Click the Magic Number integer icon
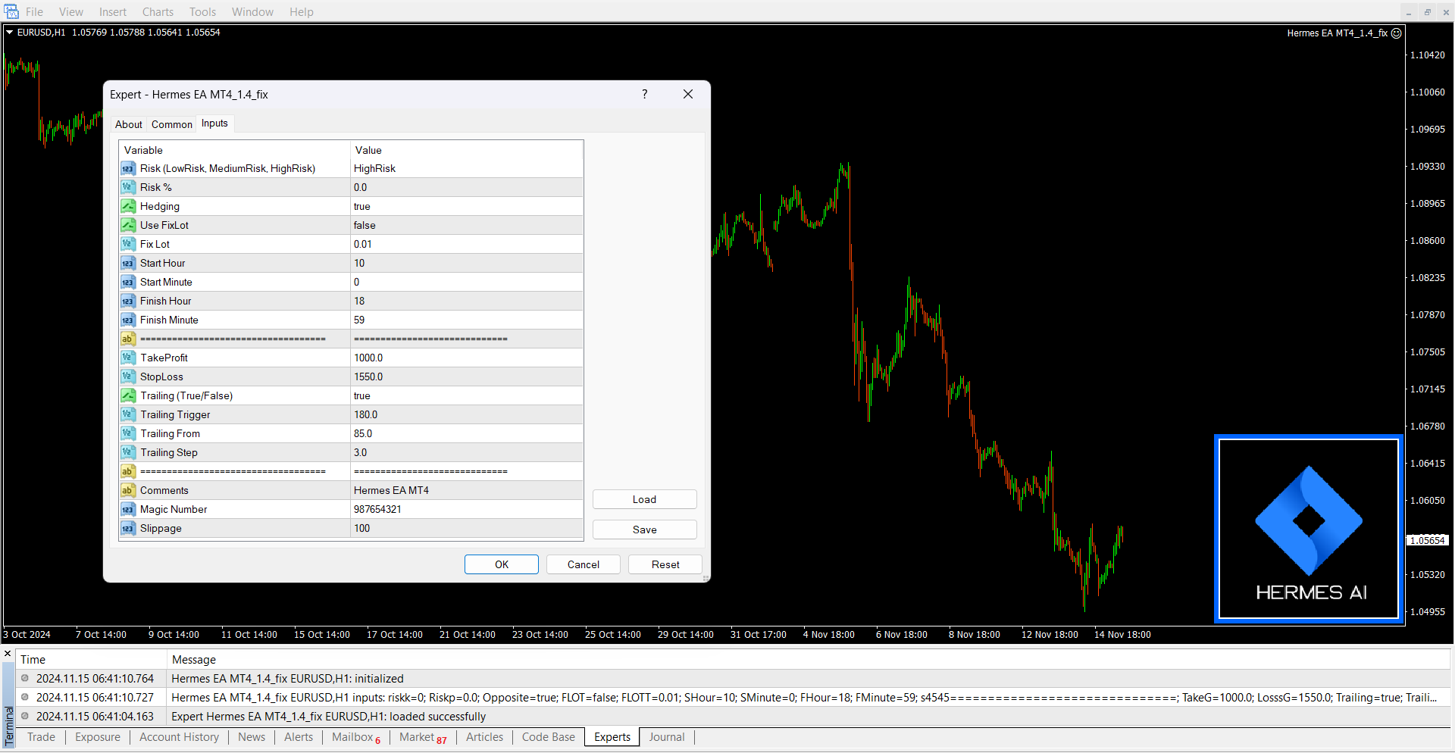 click(x=128, y=509)
